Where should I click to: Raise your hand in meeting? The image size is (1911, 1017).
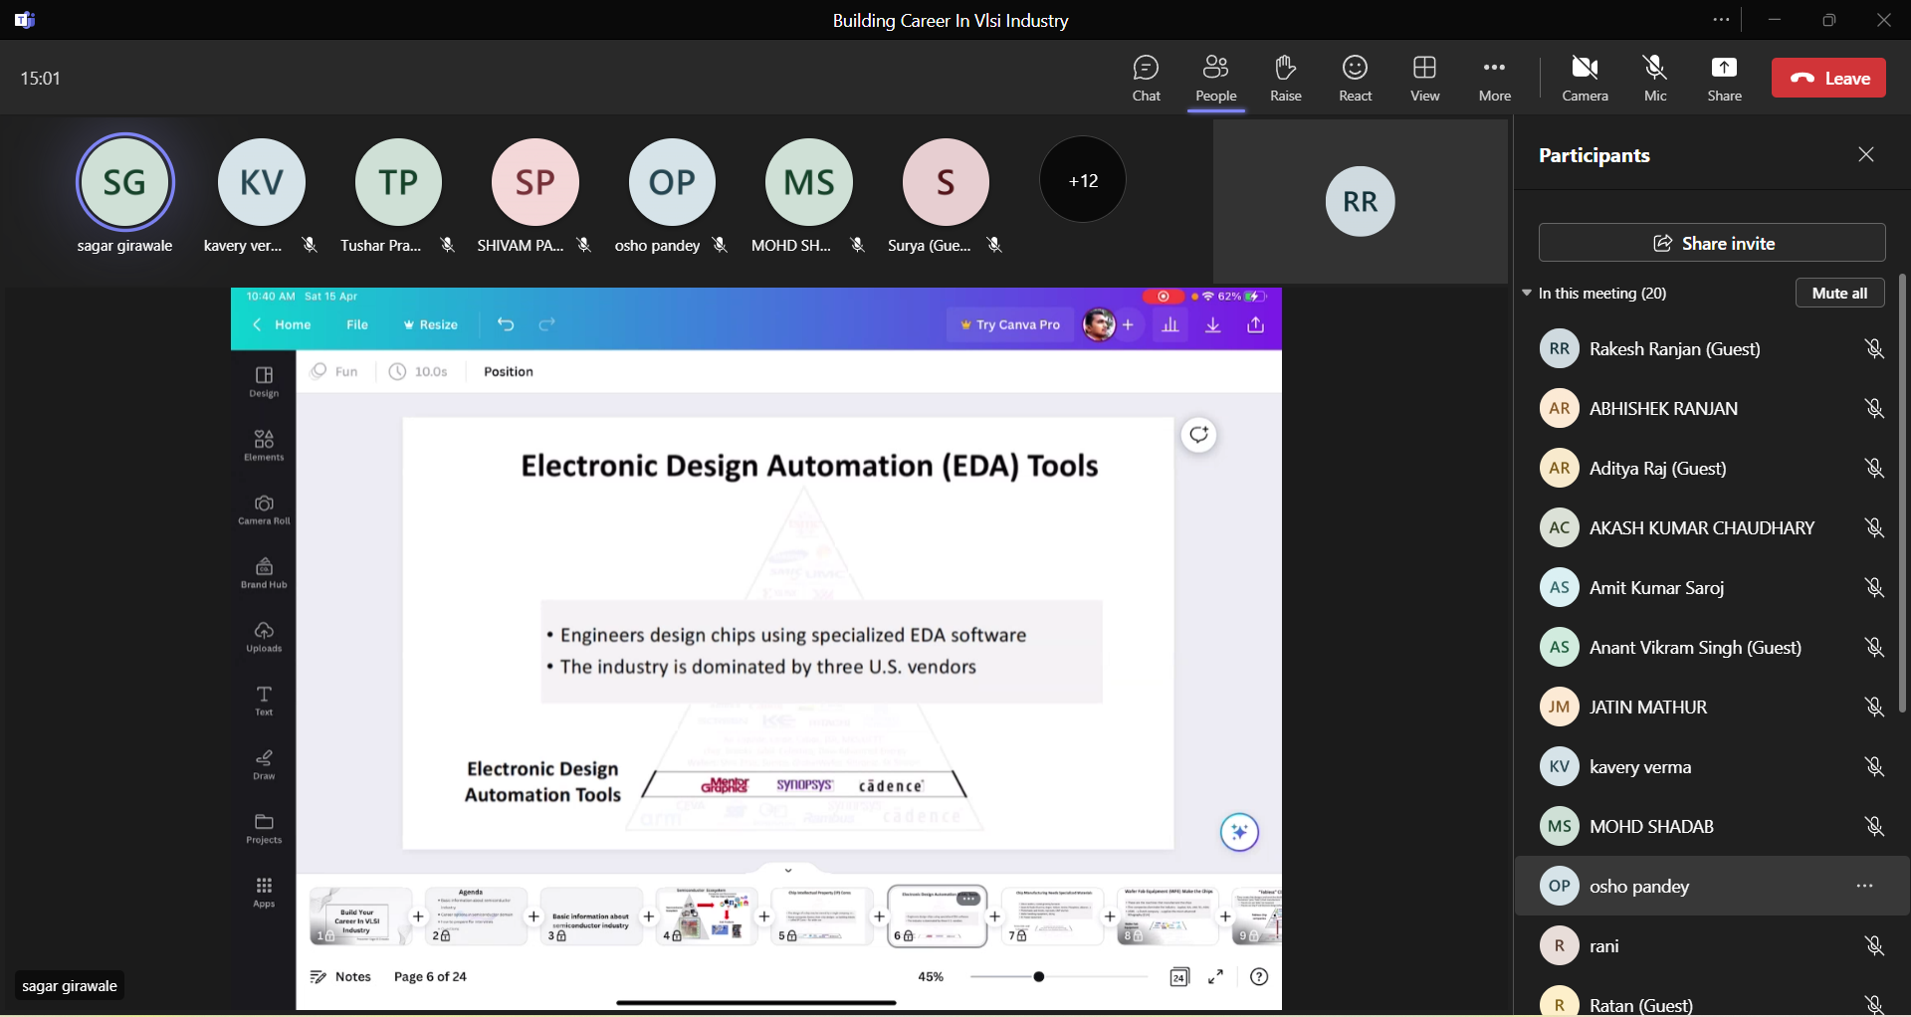point(1285,79)
